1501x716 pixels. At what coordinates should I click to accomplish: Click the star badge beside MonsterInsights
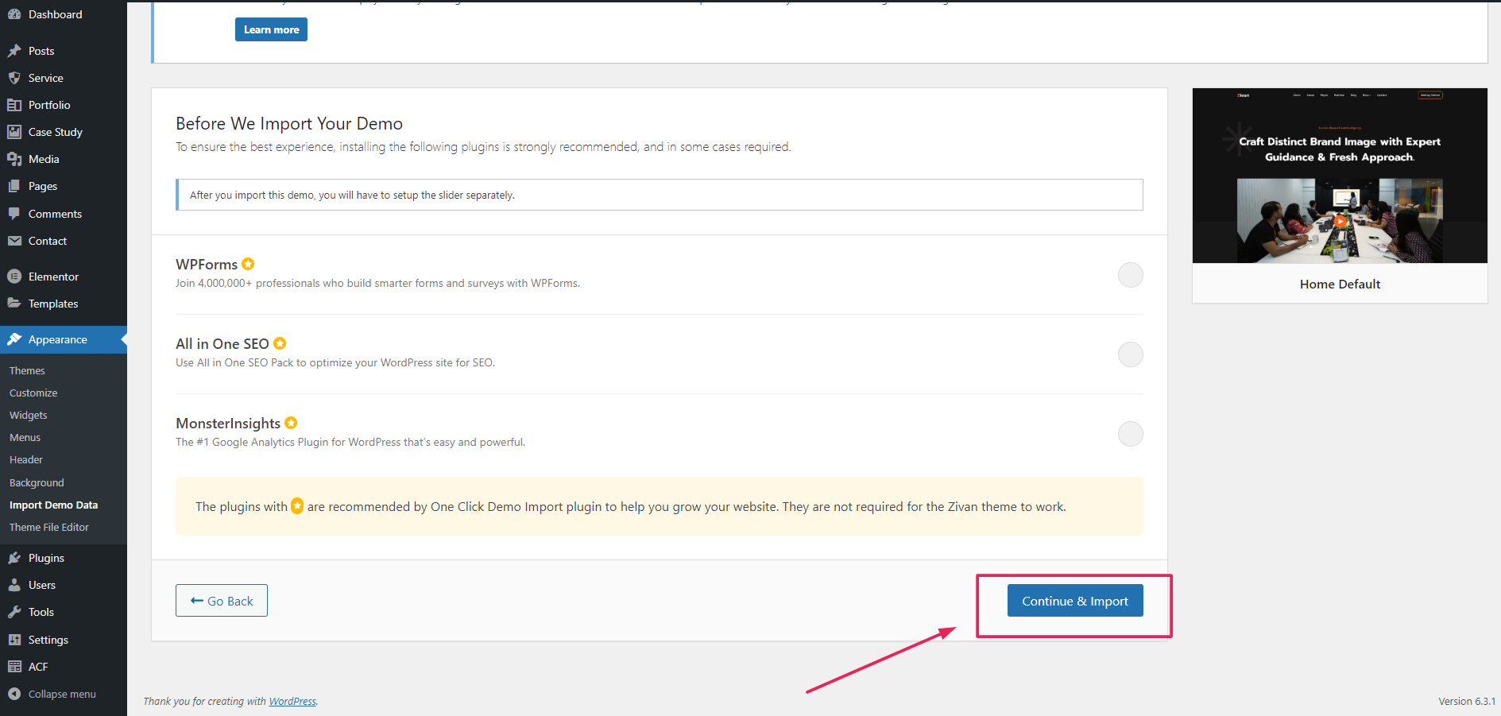tap(291, 423)
